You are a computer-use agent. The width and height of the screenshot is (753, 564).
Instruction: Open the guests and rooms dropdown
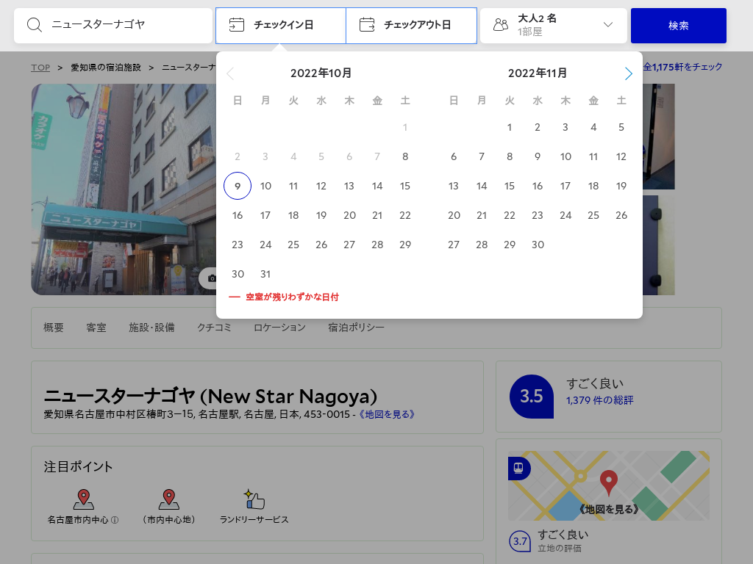pyautogui.click(x=554, y=26)
